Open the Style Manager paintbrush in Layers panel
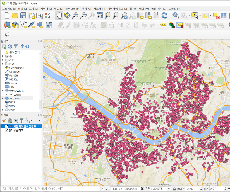The height and width of the screenshot is (192, 230). [5, 120]
